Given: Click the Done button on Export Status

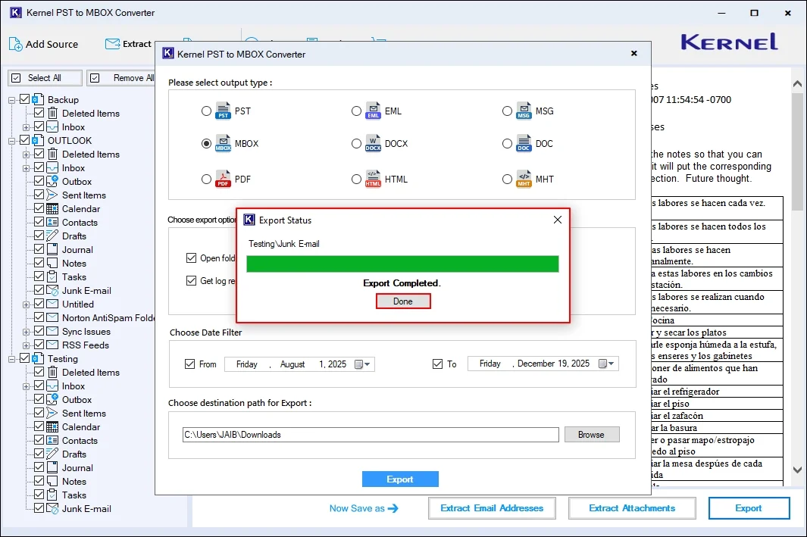Looking at the screenshot, I should click(403, 301).
